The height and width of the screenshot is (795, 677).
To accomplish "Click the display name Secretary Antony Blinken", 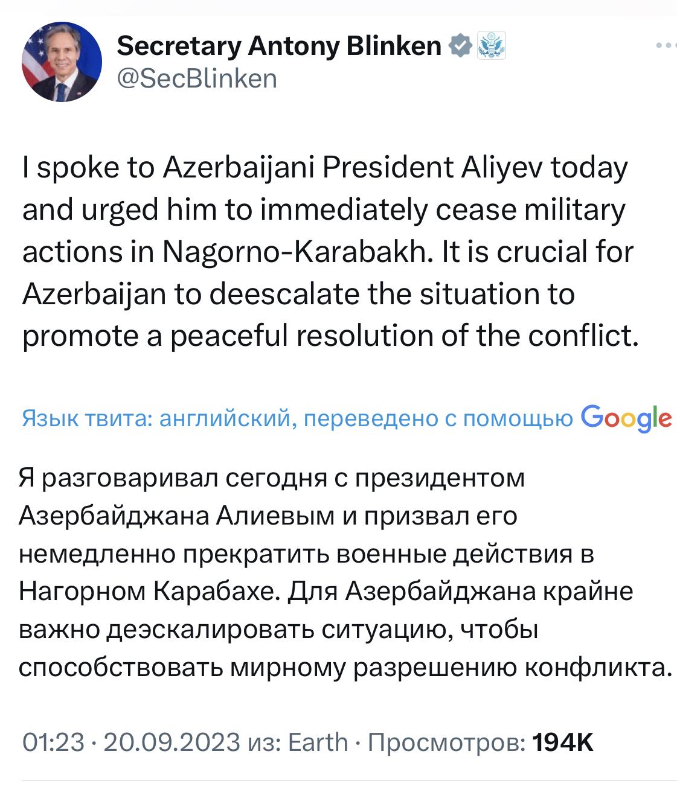I will pos(278,46).
